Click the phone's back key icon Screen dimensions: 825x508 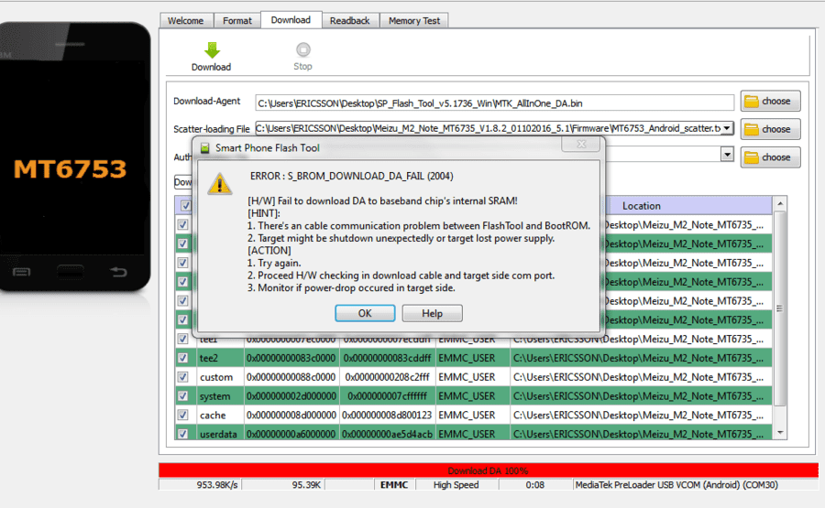tap(119, 272)
